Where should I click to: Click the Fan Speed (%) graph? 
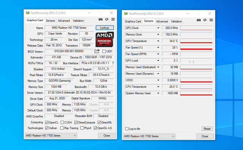(196, 47)
